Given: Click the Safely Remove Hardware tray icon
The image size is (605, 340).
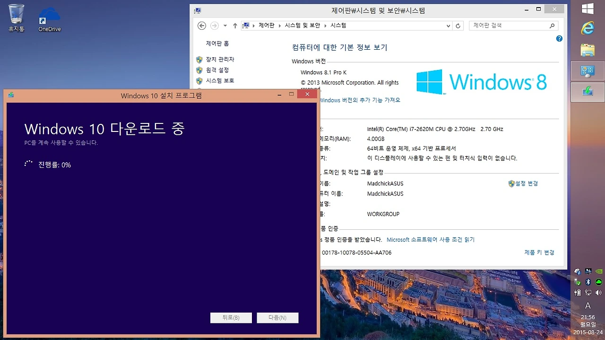Looking at the screenshot, I should [x=577, y=282].
